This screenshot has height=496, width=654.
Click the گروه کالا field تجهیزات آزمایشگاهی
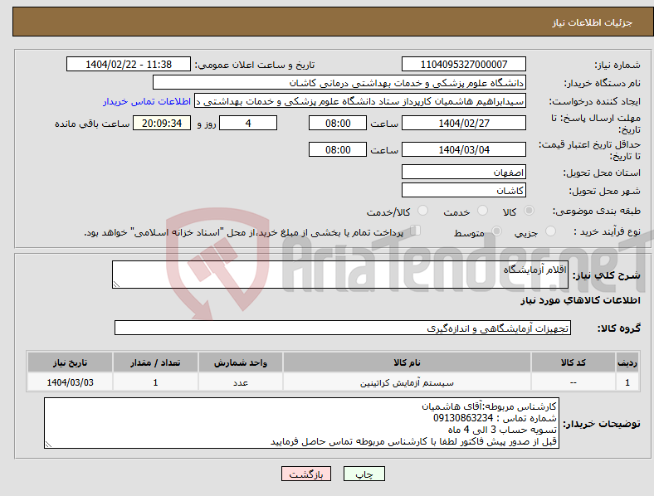point(343,328)
